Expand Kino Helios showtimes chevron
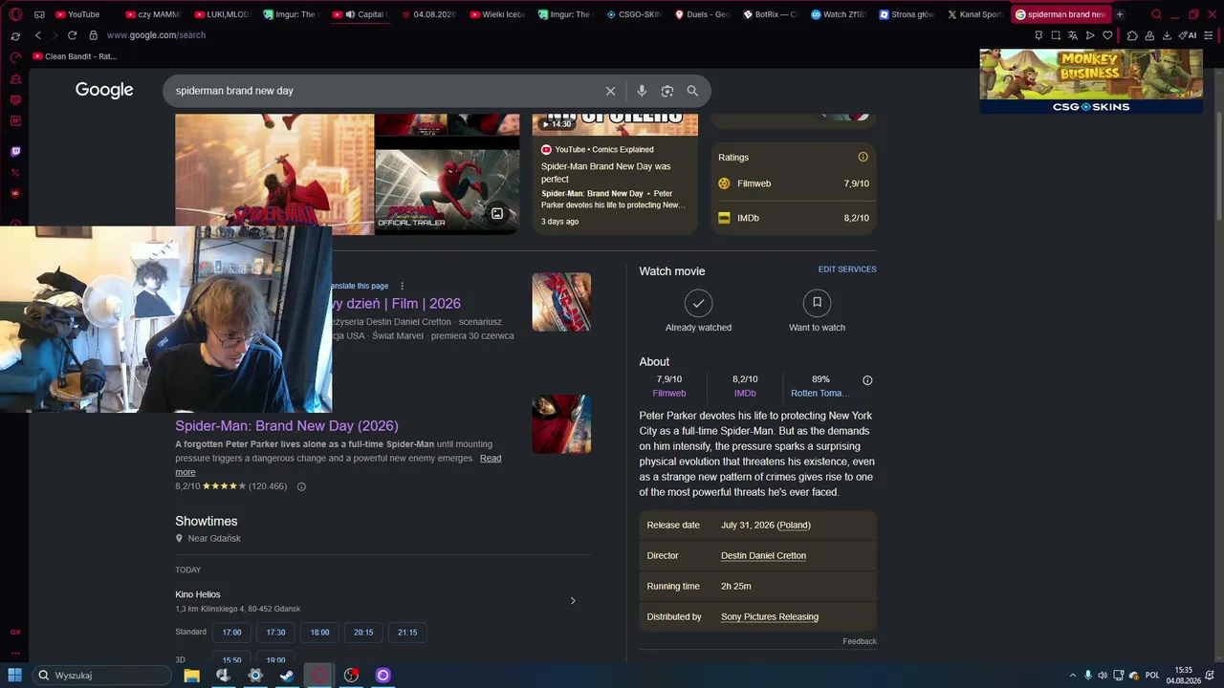This screenshot has width=1224, height=688. [573, 601]
